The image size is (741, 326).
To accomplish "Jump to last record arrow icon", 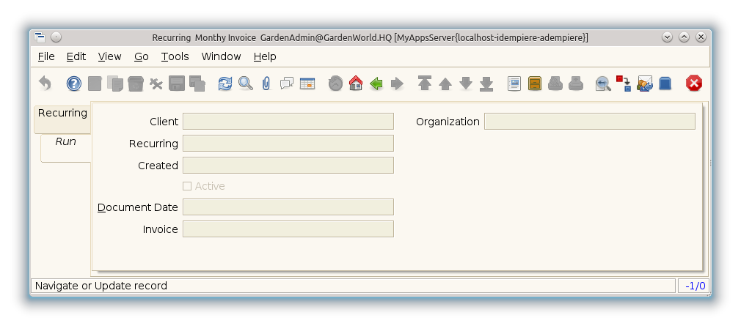I will [x=486, y=84].
